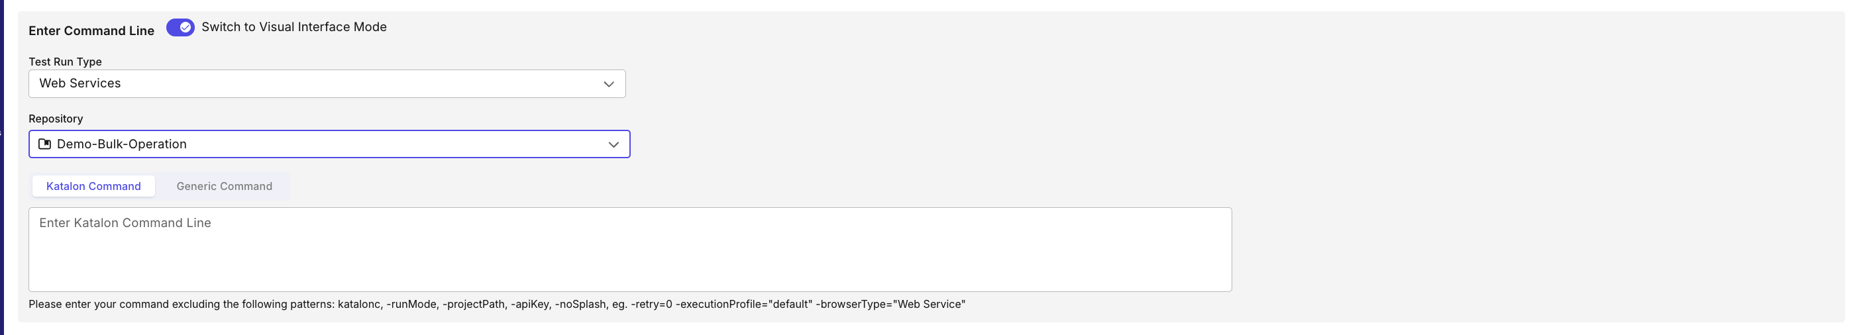Click the word "katalonc" in the hint
1855x335 pixels.
[358, 304]
